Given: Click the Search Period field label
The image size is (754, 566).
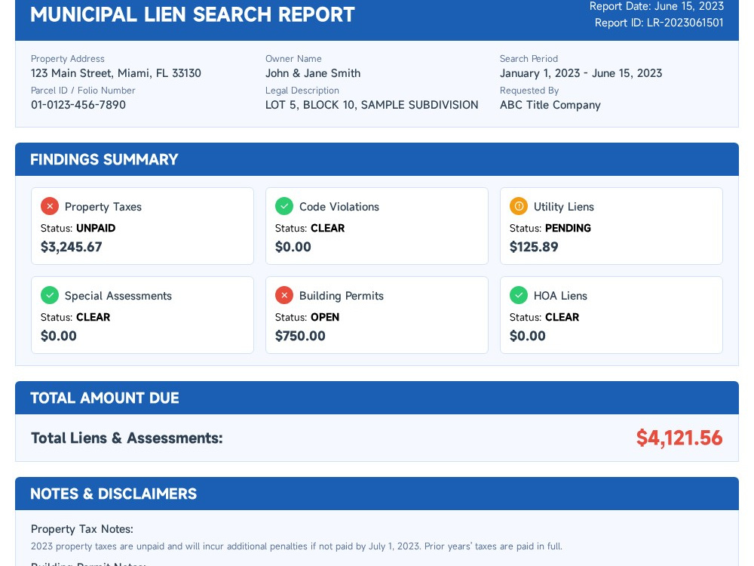Looking at the screenshot, I should click(x=529, y=59).
